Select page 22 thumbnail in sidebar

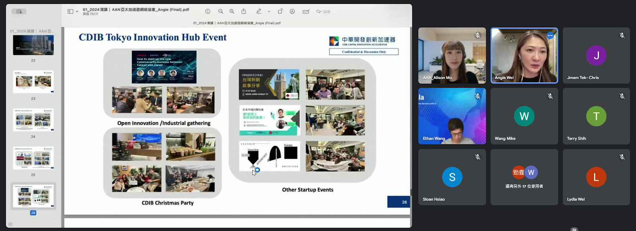pyautogui.click(x=33, y=45)
